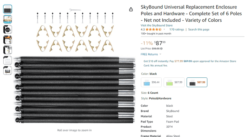Select the blue color swatch at $96.44
Image resolution: width=248 pixels, height=137 pixels.
[x=151, y=82]
